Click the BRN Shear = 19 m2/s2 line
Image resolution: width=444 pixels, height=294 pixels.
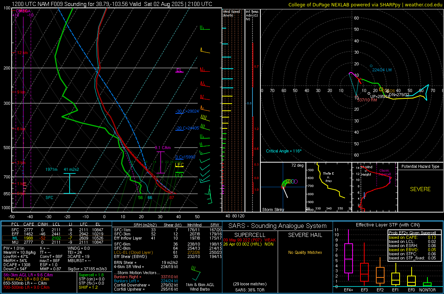(x=146, y=262)
